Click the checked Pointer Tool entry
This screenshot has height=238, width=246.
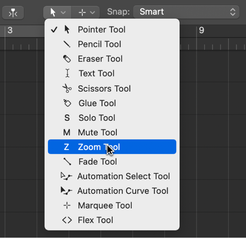click(x=101, y=30)
